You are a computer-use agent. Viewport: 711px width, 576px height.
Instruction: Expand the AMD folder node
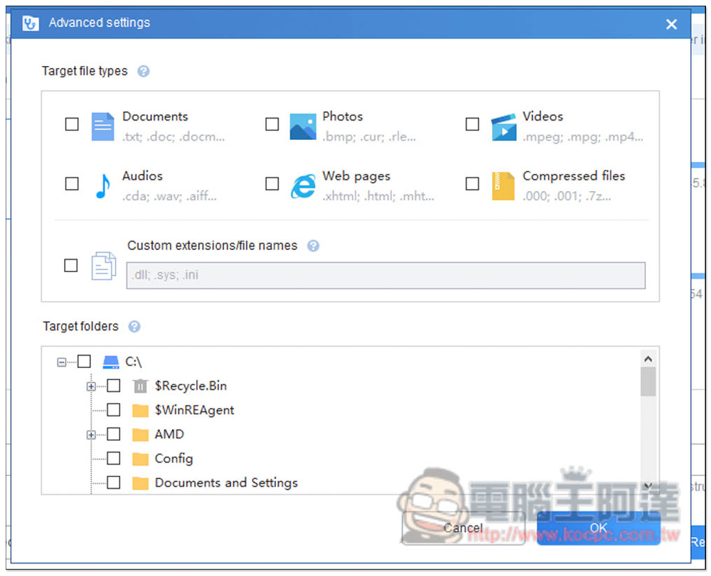click(x=91, y=435)
